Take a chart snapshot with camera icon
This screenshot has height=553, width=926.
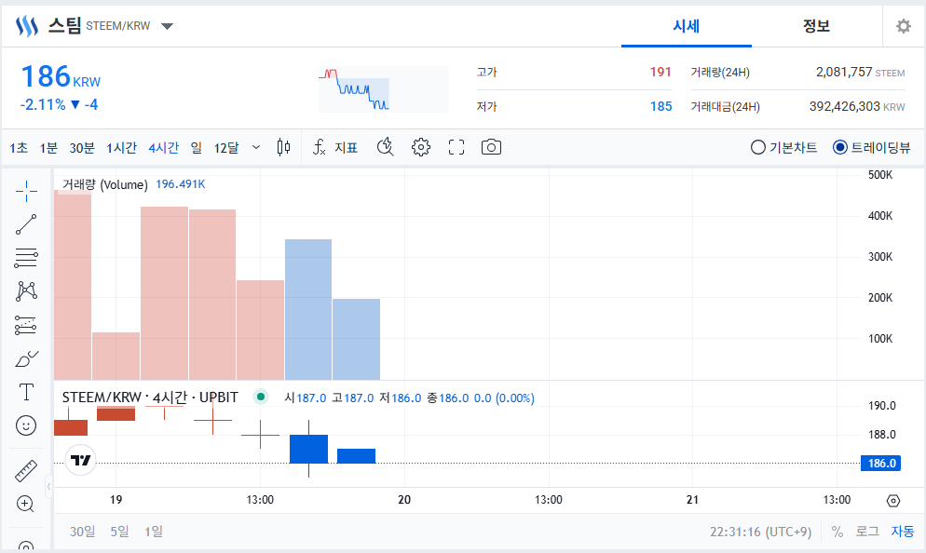pos(491,147)
